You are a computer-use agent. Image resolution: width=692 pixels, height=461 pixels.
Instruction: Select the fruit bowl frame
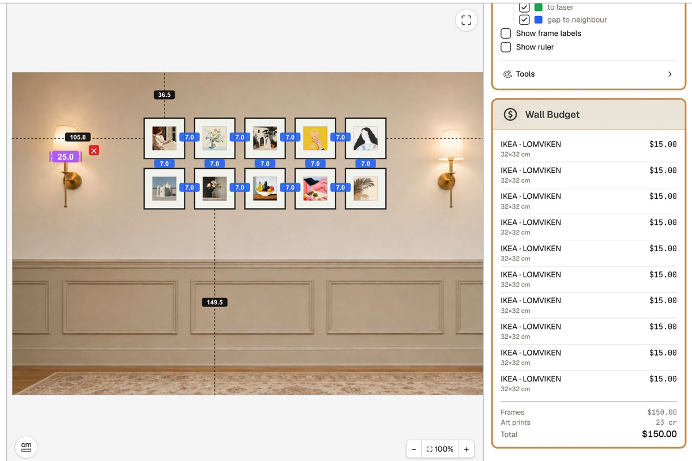(x=265, y=188)
